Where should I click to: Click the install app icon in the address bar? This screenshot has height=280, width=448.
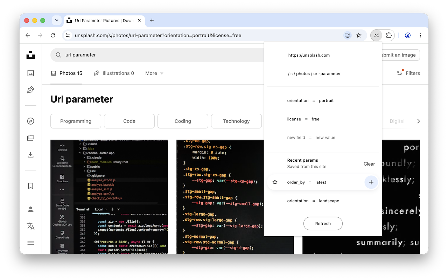[x=347, y=35]
